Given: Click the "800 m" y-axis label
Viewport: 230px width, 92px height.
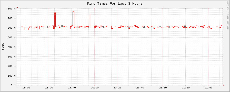Looking at the screenshot, I should pos(12,9).
